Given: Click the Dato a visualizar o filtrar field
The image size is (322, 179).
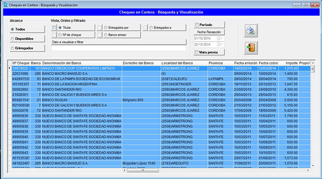Looking at the screenshot, I should 119,48.
